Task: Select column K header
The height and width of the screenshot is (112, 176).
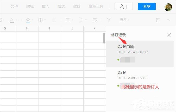Action: (x=95, y=29)
